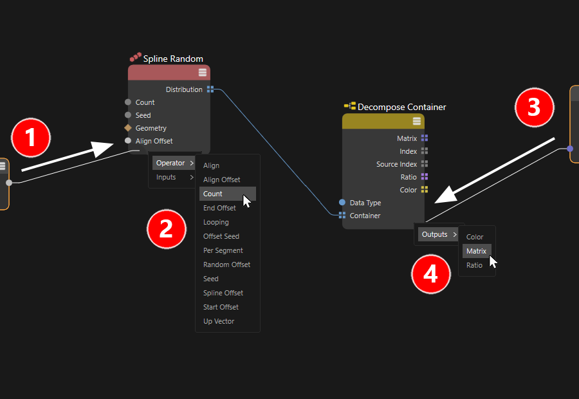Choose Up Vector in the submenu
The image size is (579, 399).
tap(228, 321)
